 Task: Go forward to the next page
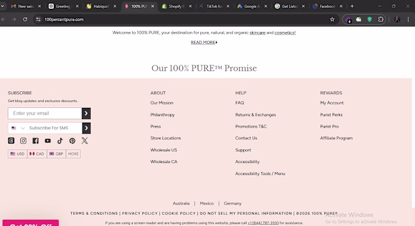coord(14,20)
